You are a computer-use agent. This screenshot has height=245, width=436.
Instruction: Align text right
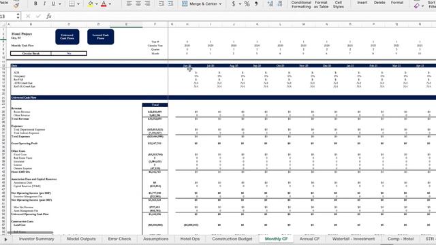click(x=147, y=3)
